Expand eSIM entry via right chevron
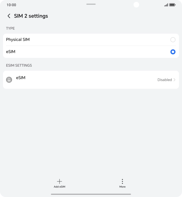The width and height of the screenshot is (182, 197). click(175, 80)
